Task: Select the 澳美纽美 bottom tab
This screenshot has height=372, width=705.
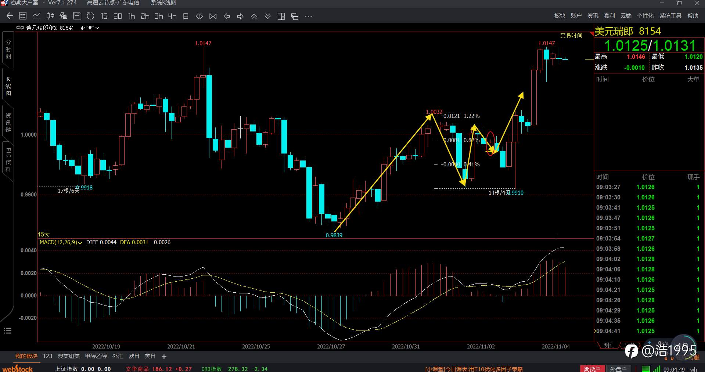Action: pyautogui.click(x=69, y=356)
